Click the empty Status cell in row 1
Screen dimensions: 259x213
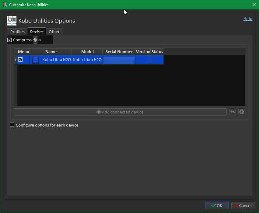pos(157,60)
